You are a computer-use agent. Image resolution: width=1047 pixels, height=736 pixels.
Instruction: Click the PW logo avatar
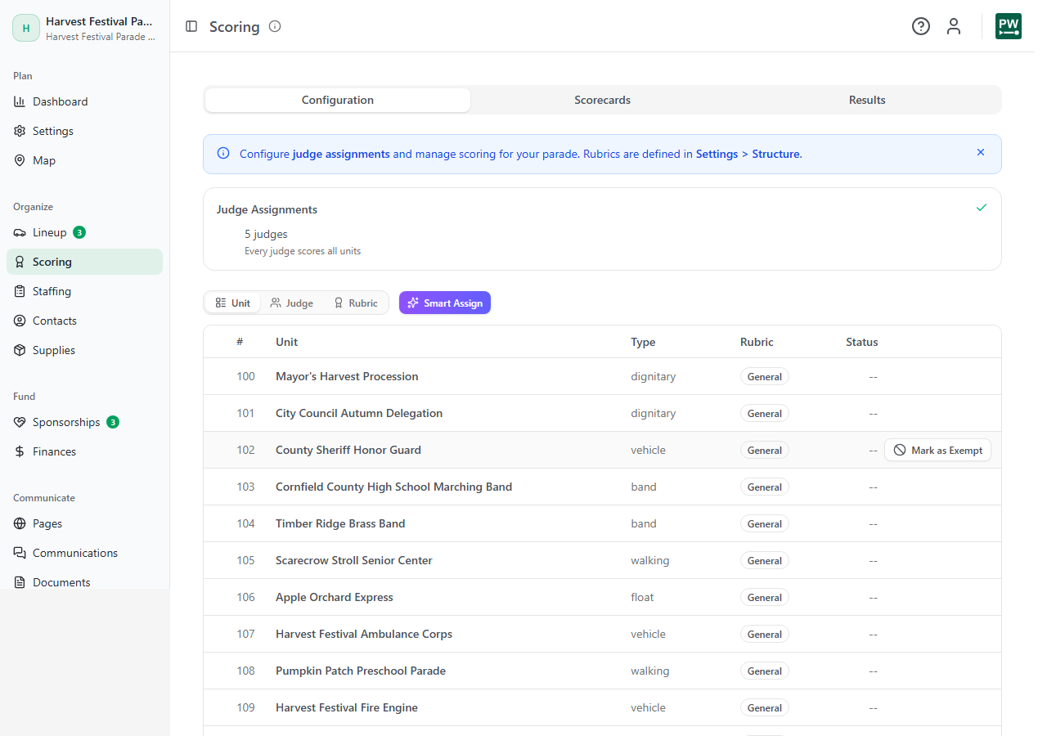1009,26
